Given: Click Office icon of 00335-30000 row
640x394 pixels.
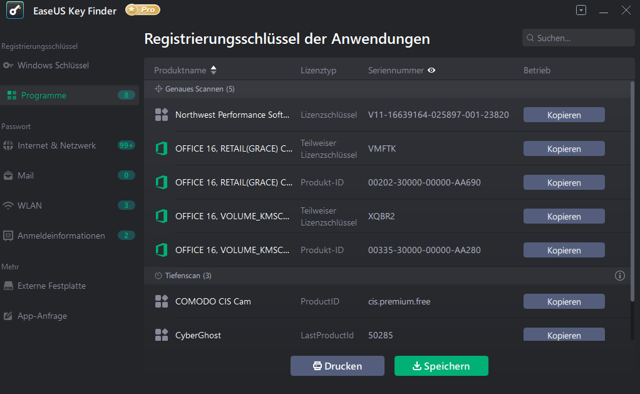Looking at the screenshot, I should [162, 251].
